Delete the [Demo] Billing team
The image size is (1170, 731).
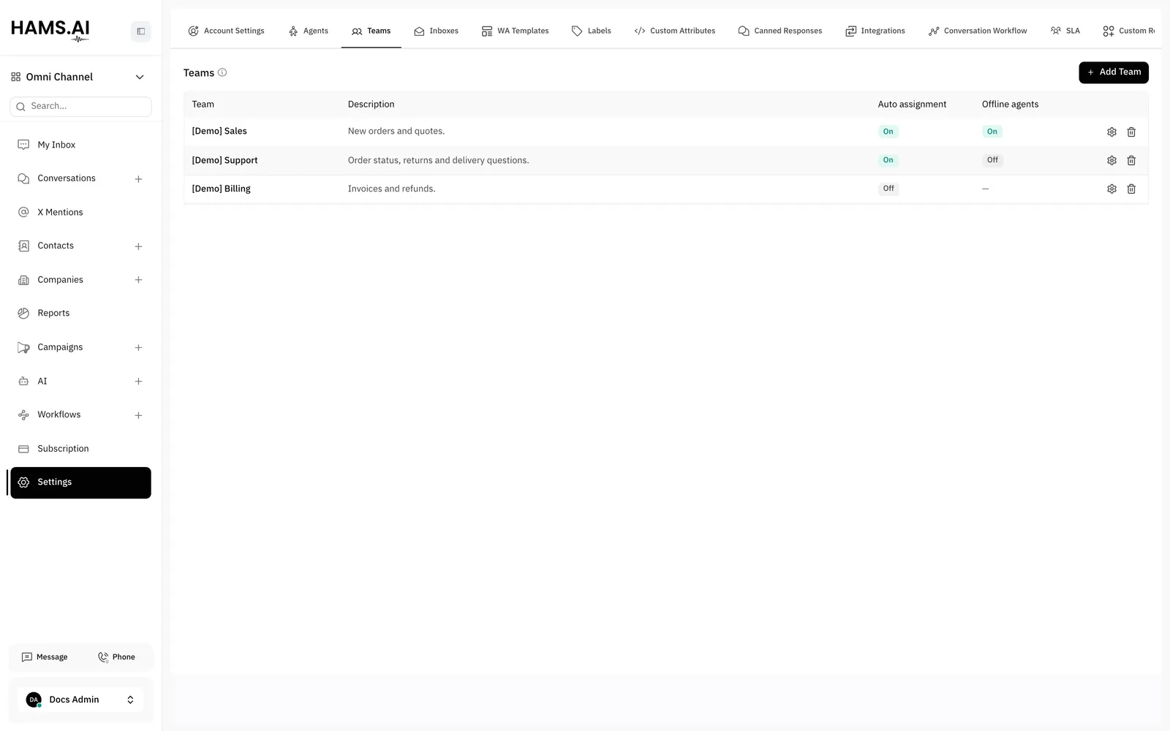tap(1131, 189)
